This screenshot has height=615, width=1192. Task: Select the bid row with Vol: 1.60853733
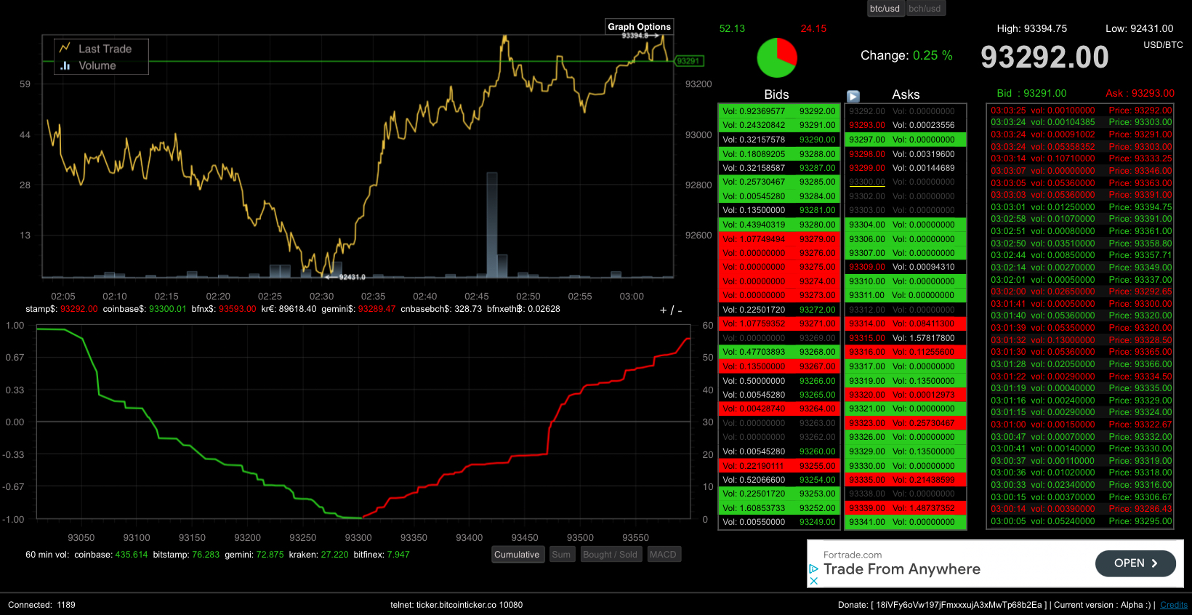tap(779, 508)
